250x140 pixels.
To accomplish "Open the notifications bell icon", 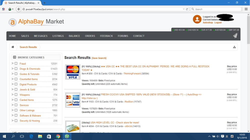I will pos(235,36).
